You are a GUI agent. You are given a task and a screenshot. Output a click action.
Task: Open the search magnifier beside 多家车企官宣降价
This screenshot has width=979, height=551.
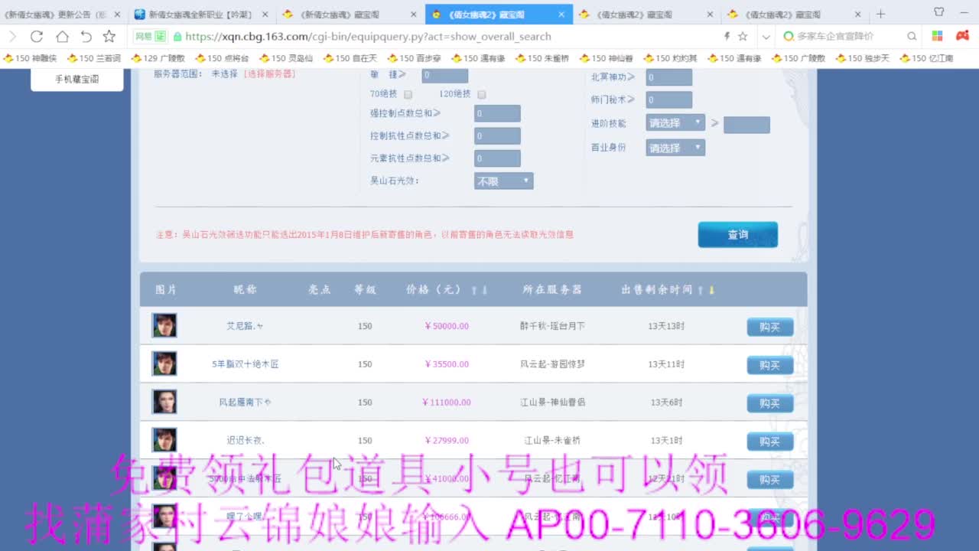pos(912,36)
